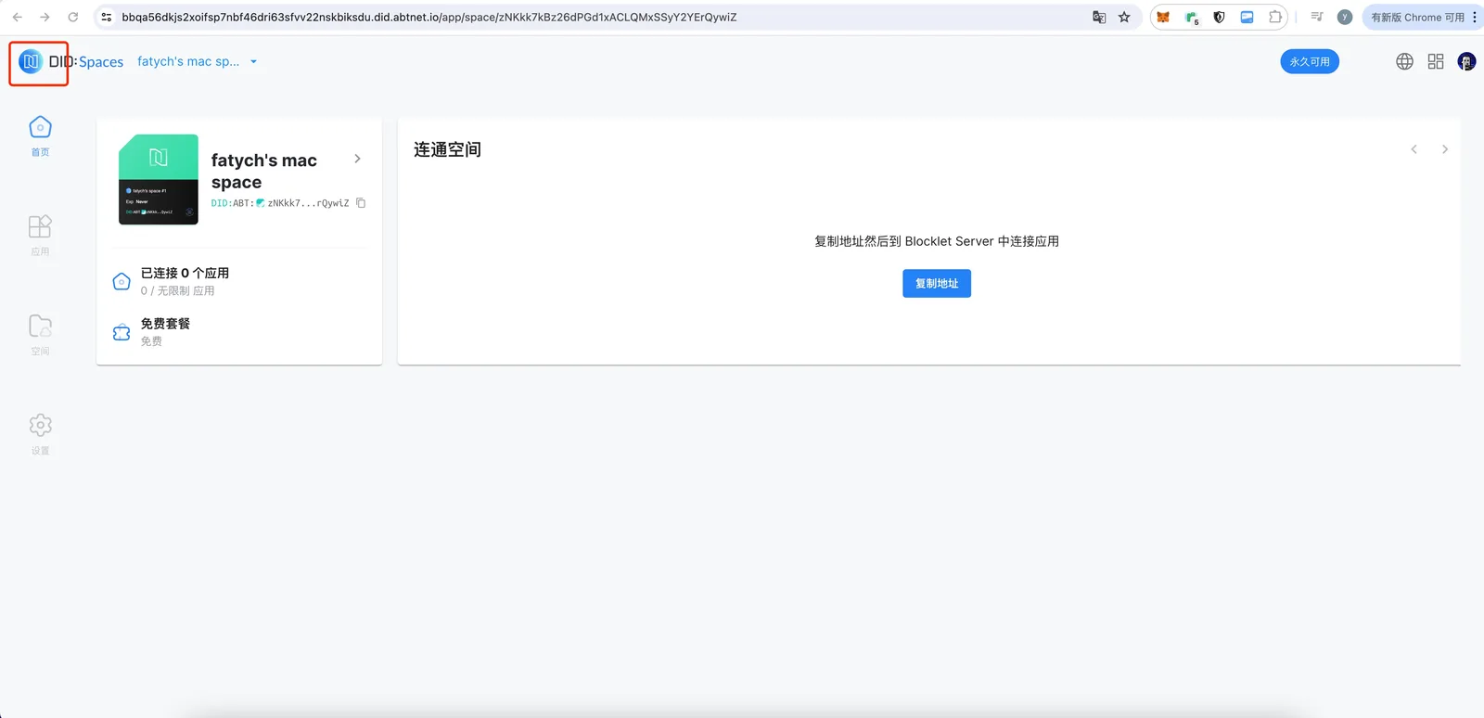The height and width of the screenshot is (718, 1484).
Task: Expand fatych's mac space details chevron
Action: 357,159
